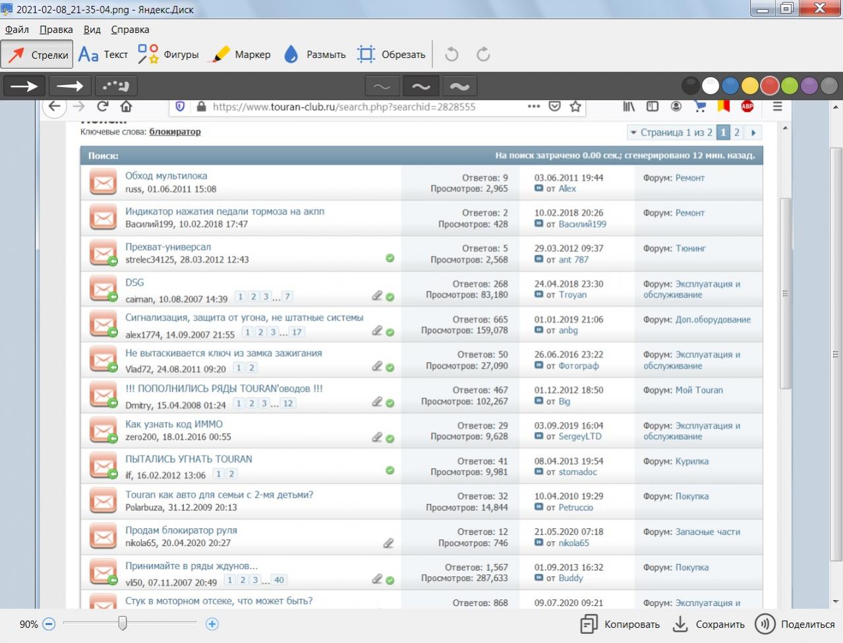Screen dimensions: 843x643
Task: Open the Файл menu
Action: (x=17, y=30)
